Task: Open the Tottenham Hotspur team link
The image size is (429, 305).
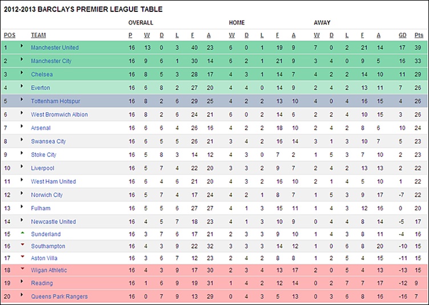Action: 55,101
